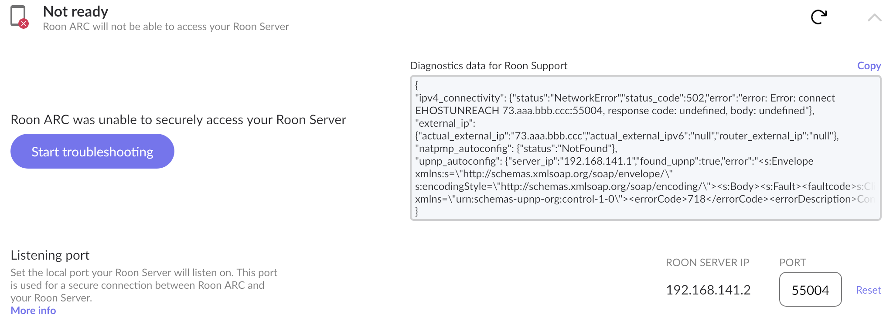Click inside the diagnostics data text box
The height and width of the screenshot is (318, 893).
645,148
